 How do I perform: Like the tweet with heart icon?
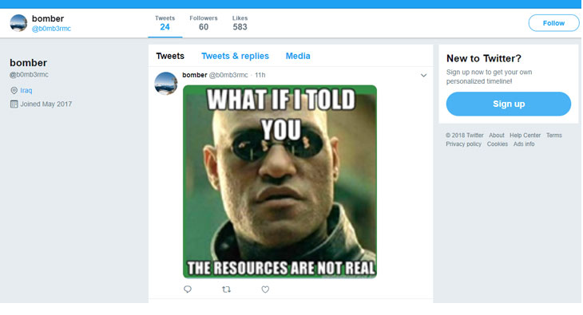pyautogui.click(x=265, y=289)
